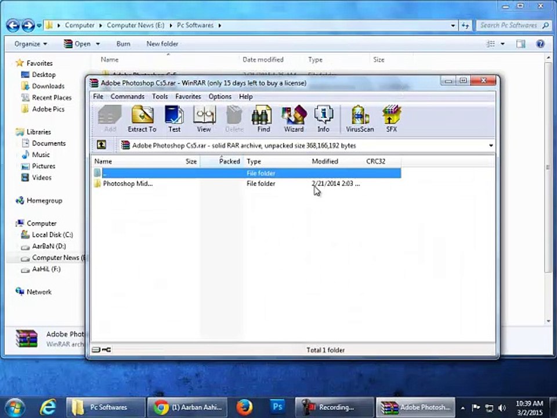
Task: Select the Photoshop Mid... folder in WinRAR
Action: tap(128, 183)
